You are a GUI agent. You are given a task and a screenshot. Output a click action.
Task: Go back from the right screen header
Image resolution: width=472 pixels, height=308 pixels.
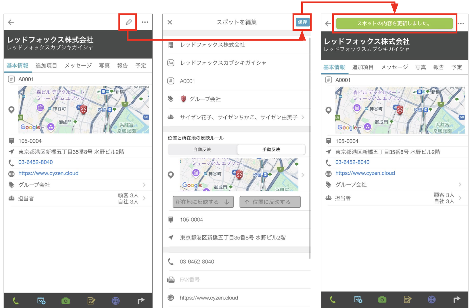click(x=328, y=24)
